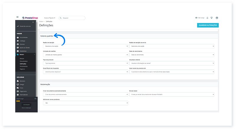The height and width of the screenshot is (130, 236).
Task: Open the Razão de isenção dropdown
Action: click(85, 46)
